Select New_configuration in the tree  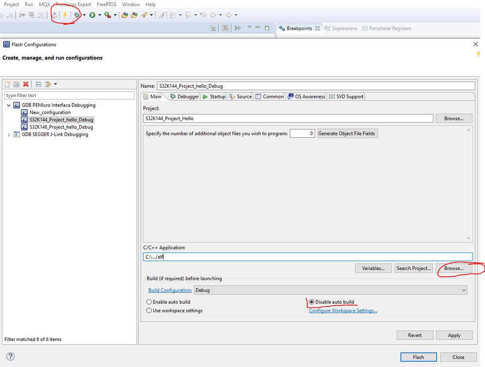point(50,112)
